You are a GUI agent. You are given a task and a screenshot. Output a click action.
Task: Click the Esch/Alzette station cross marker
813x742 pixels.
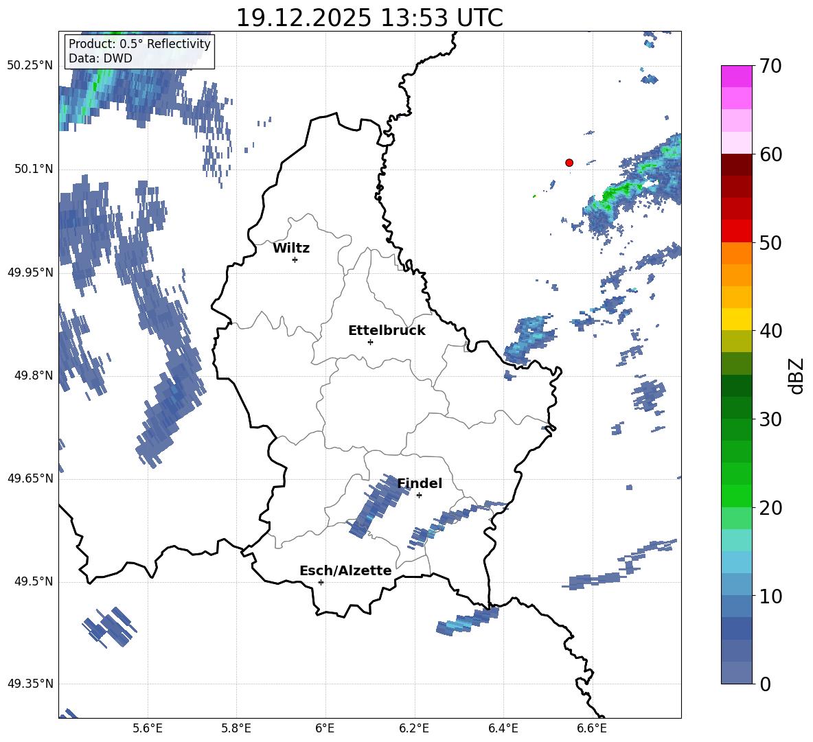(x=321, y=582)
